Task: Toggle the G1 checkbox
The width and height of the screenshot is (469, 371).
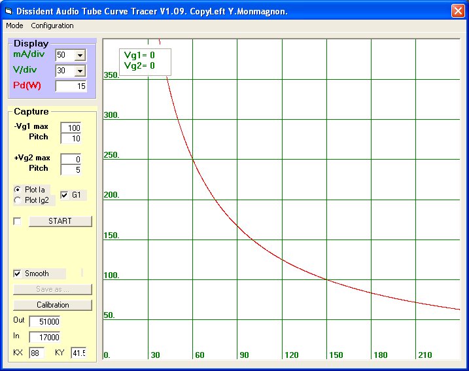Action: click(x=64, y=195)
